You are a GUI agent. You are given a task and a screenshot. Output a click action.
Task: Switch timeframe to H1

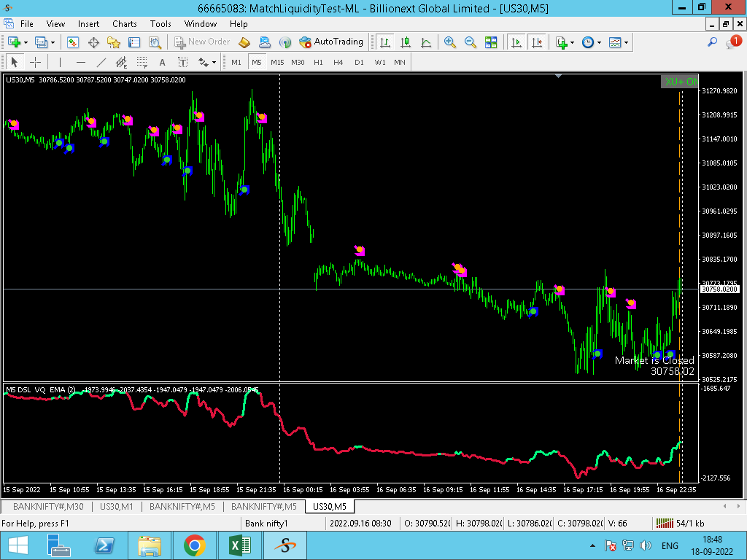coord(318,62)
